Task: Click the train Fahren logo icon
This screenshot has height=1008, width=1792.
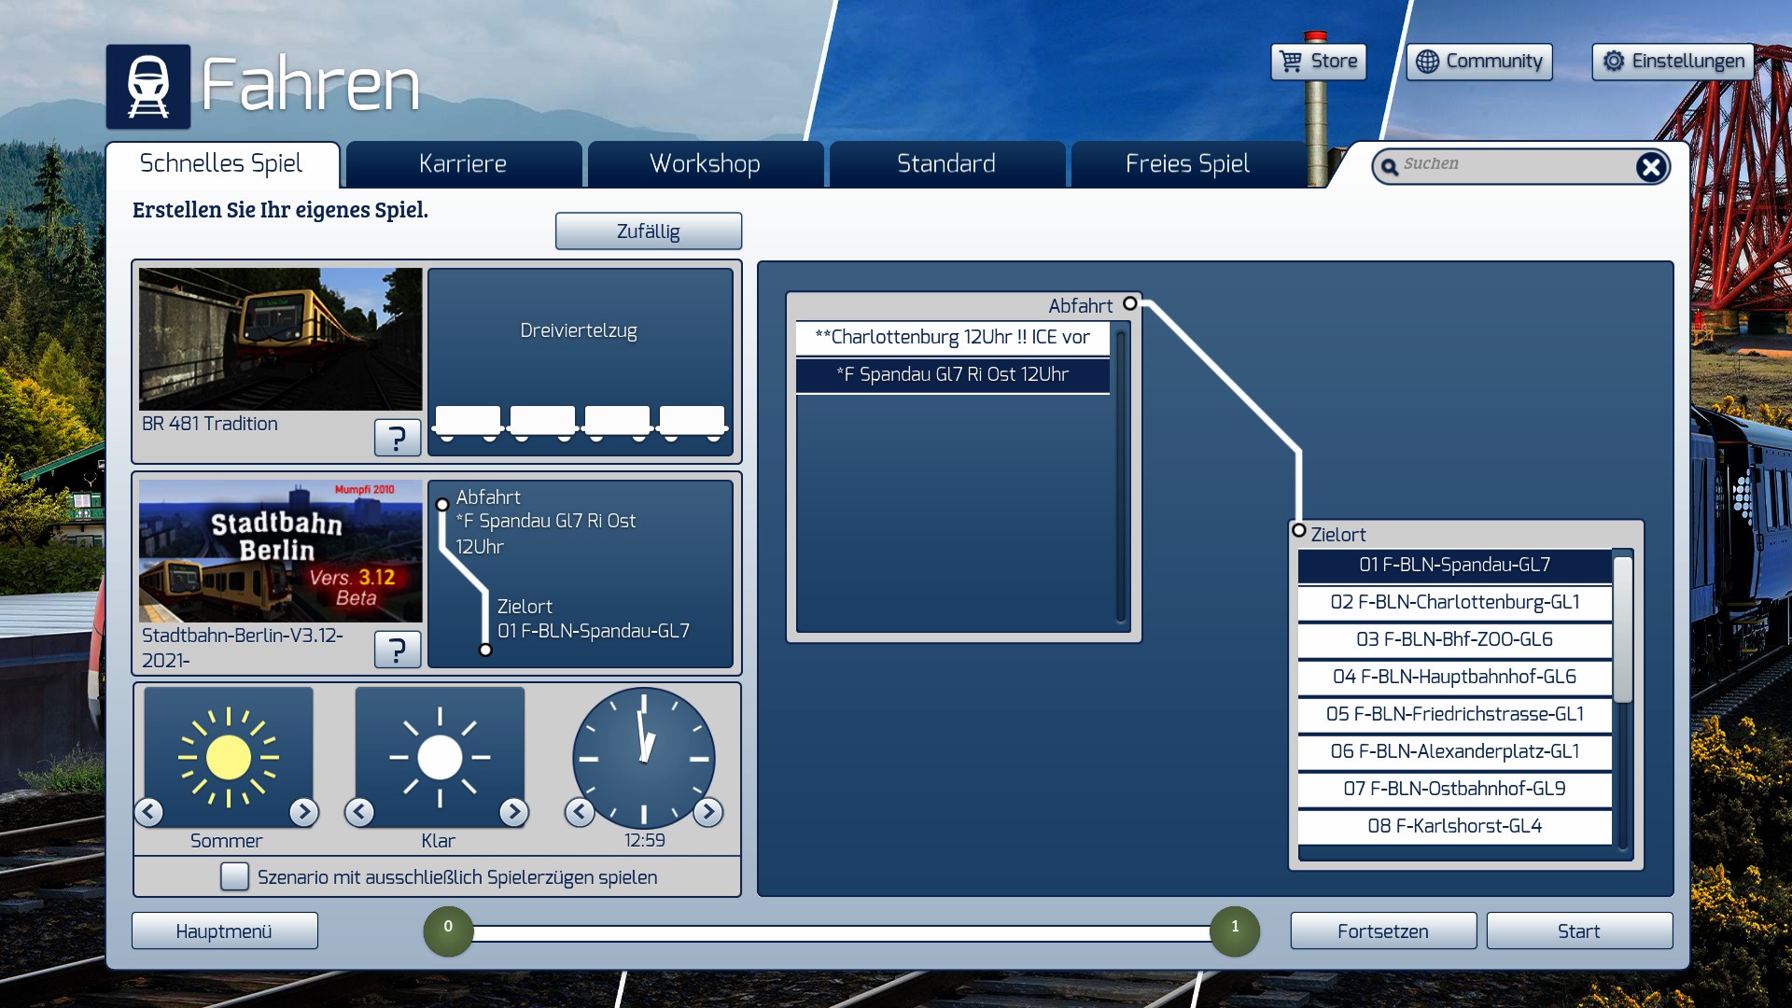Action: (147, 87)
